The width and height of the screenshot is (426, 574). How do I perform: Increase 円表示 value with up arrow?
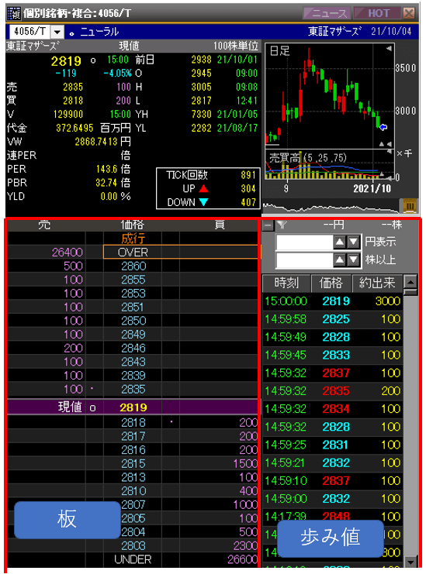339,242
